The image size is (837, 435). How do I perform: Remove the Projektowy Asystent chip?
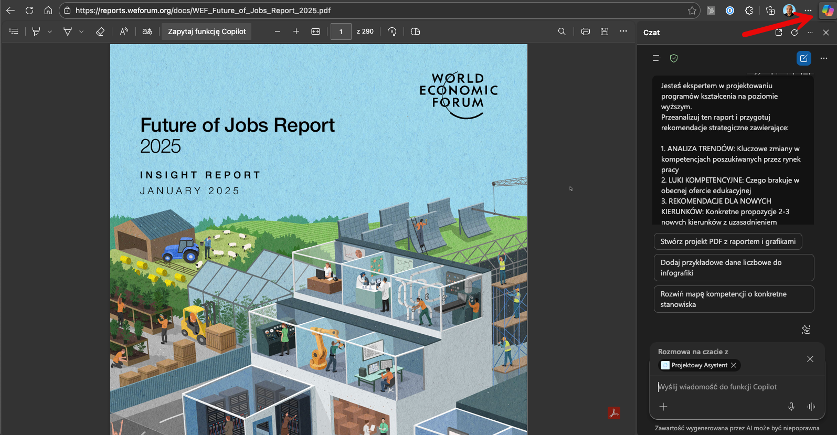(734, 365)
